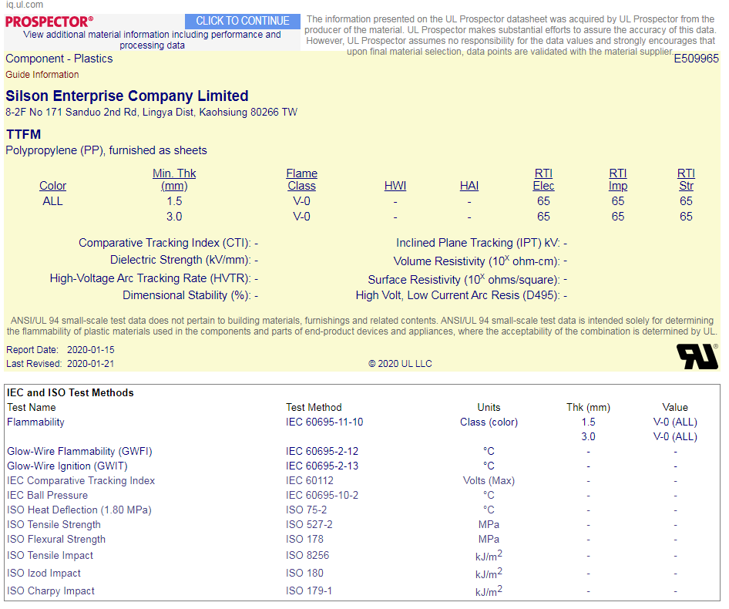Open the RTI Str header link

(x=686, y=180)
